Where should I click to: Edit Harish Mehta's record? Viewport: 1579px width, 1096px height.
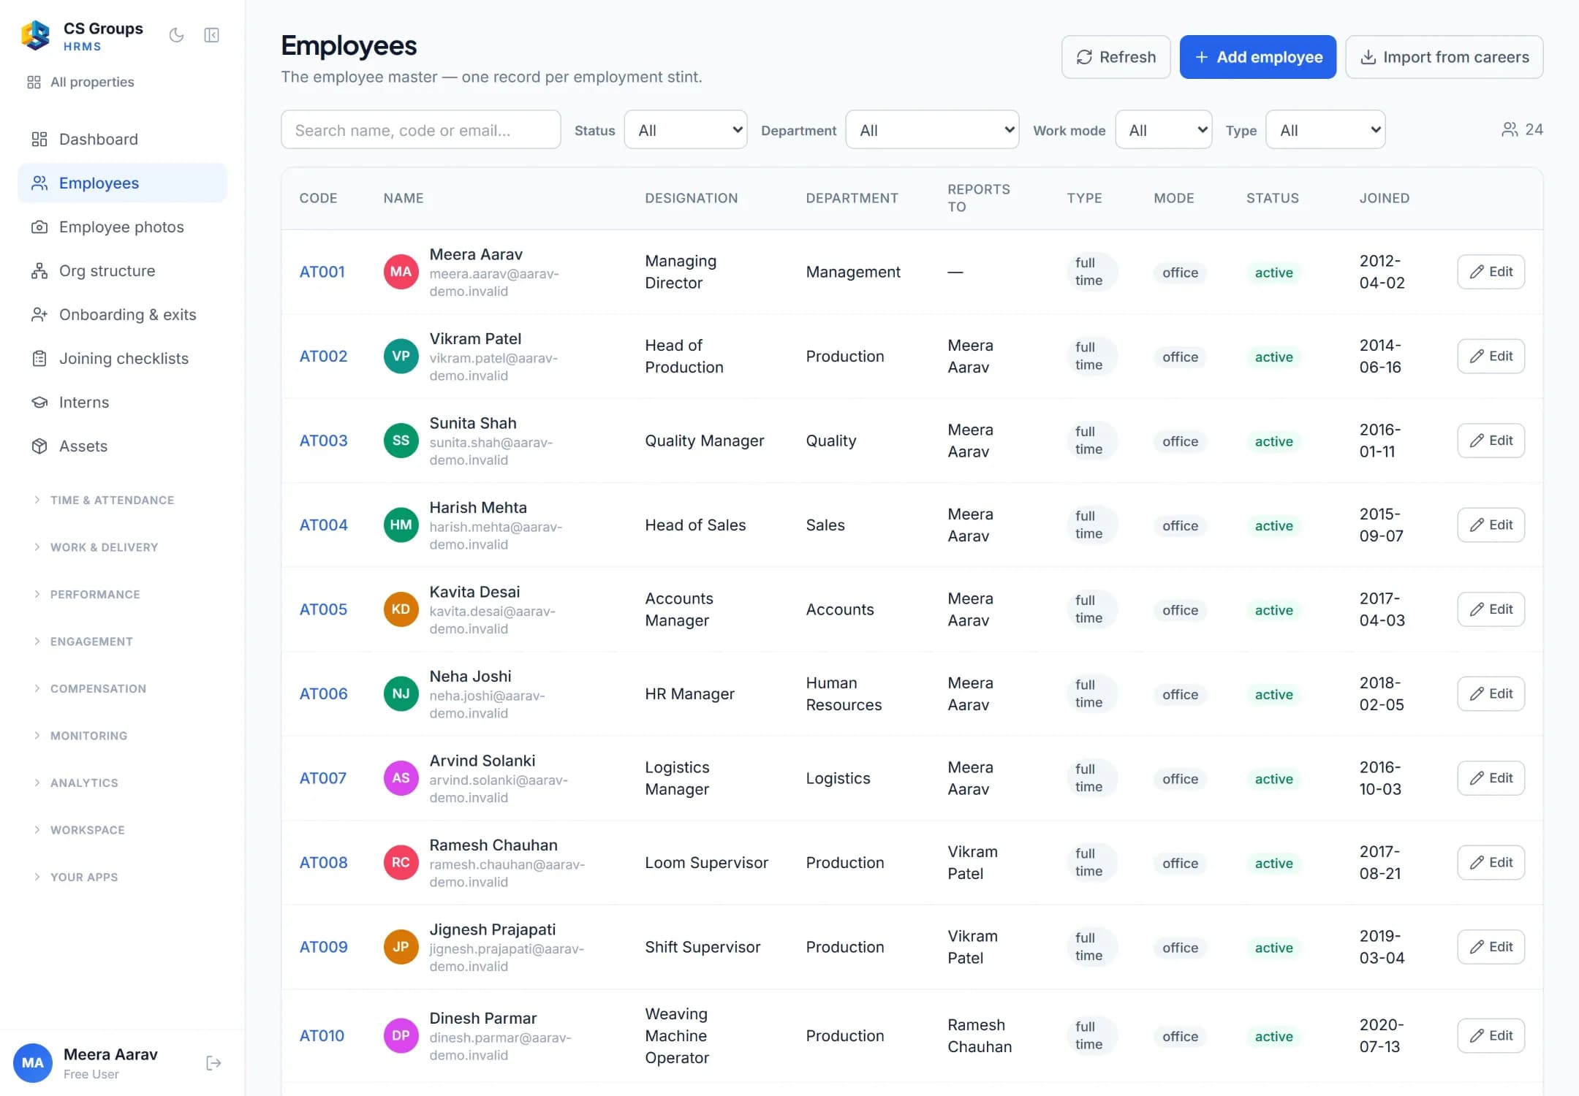(x=1491, y=525)
